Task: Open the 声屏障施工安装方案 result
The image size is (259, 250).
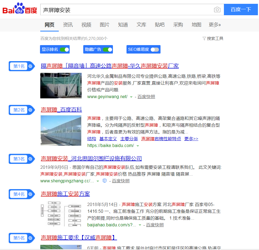Action: pyautogui.click(x=65, y=194)
